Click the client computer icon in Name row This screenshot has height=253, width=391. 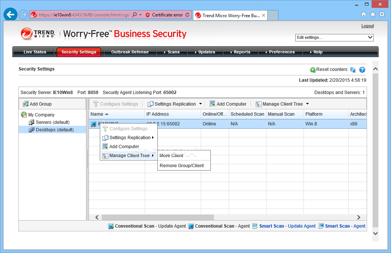93,124
